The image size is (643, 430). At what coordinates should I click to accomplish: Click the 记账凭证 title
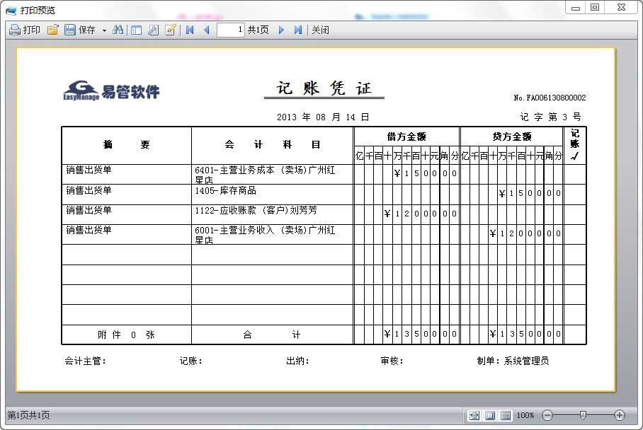pyautogui.click(x=324, y=88)
